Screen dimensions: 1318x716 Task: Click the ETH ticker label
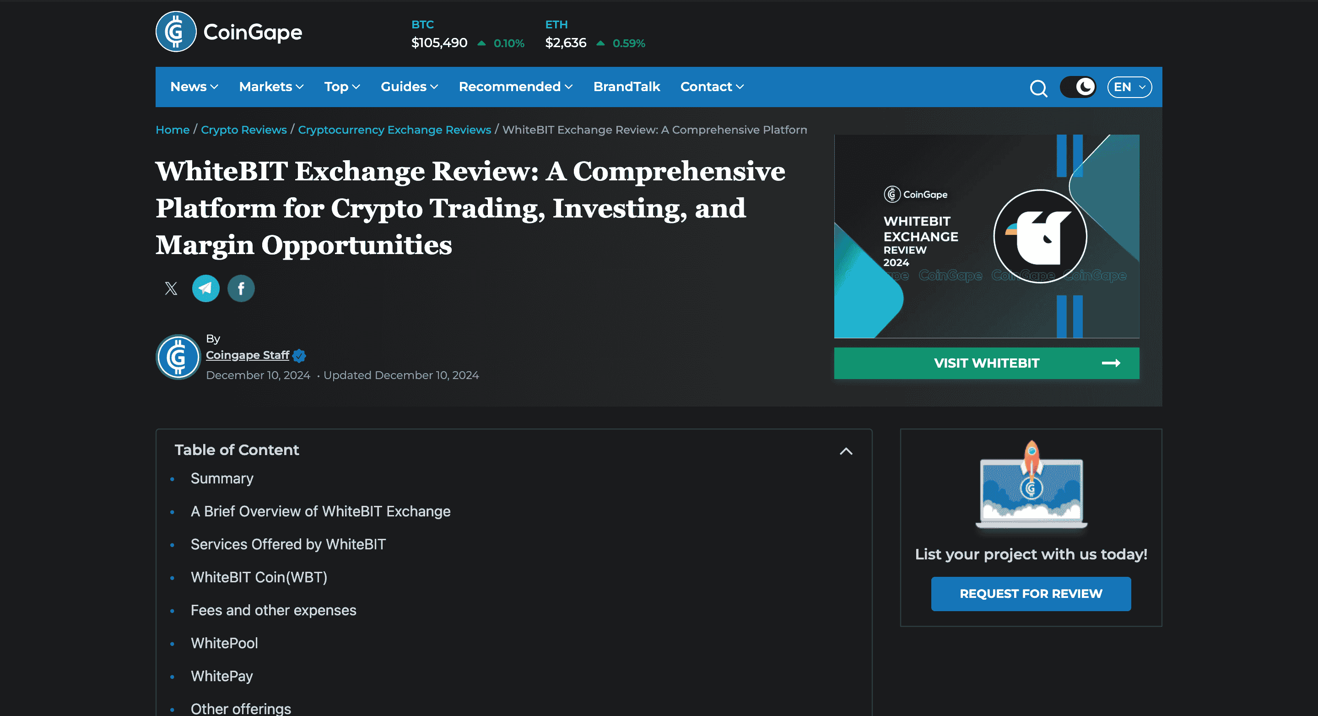(x=556, y=25)
